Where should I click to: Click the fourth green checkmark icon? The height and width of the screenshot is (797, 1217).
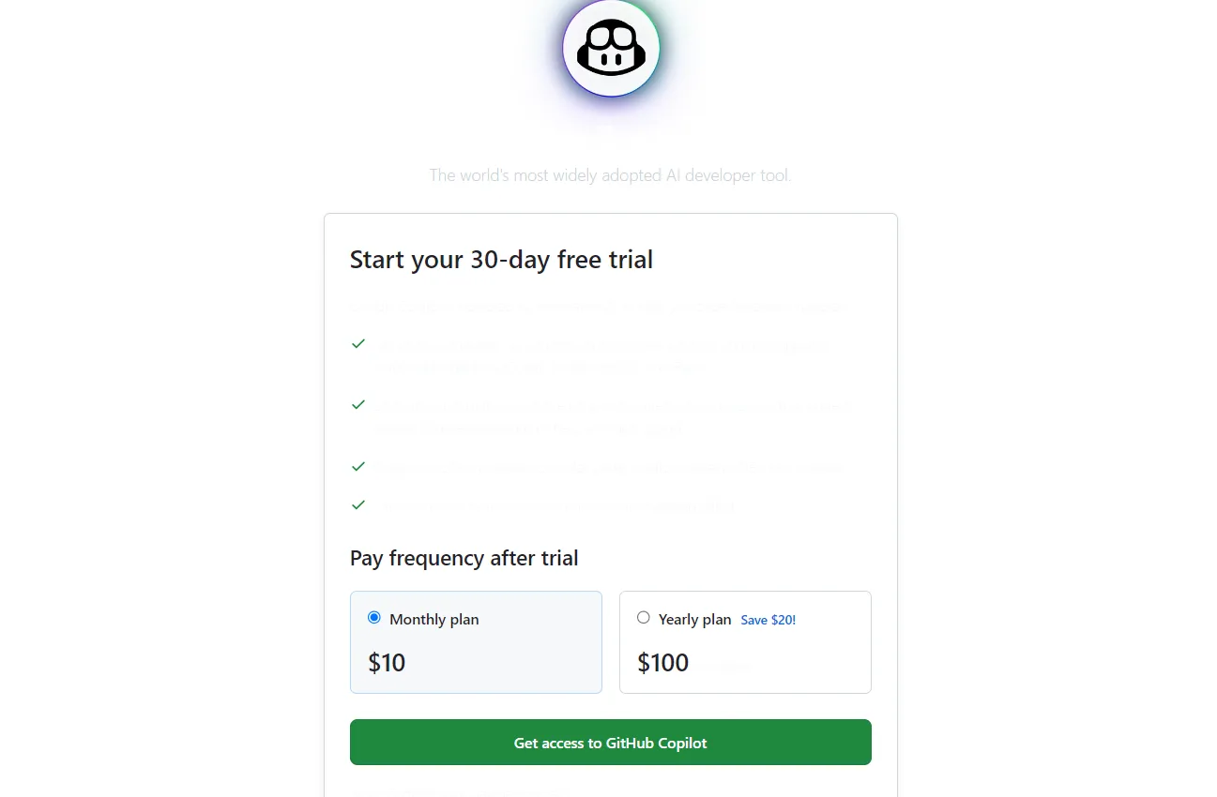[357, 504]
